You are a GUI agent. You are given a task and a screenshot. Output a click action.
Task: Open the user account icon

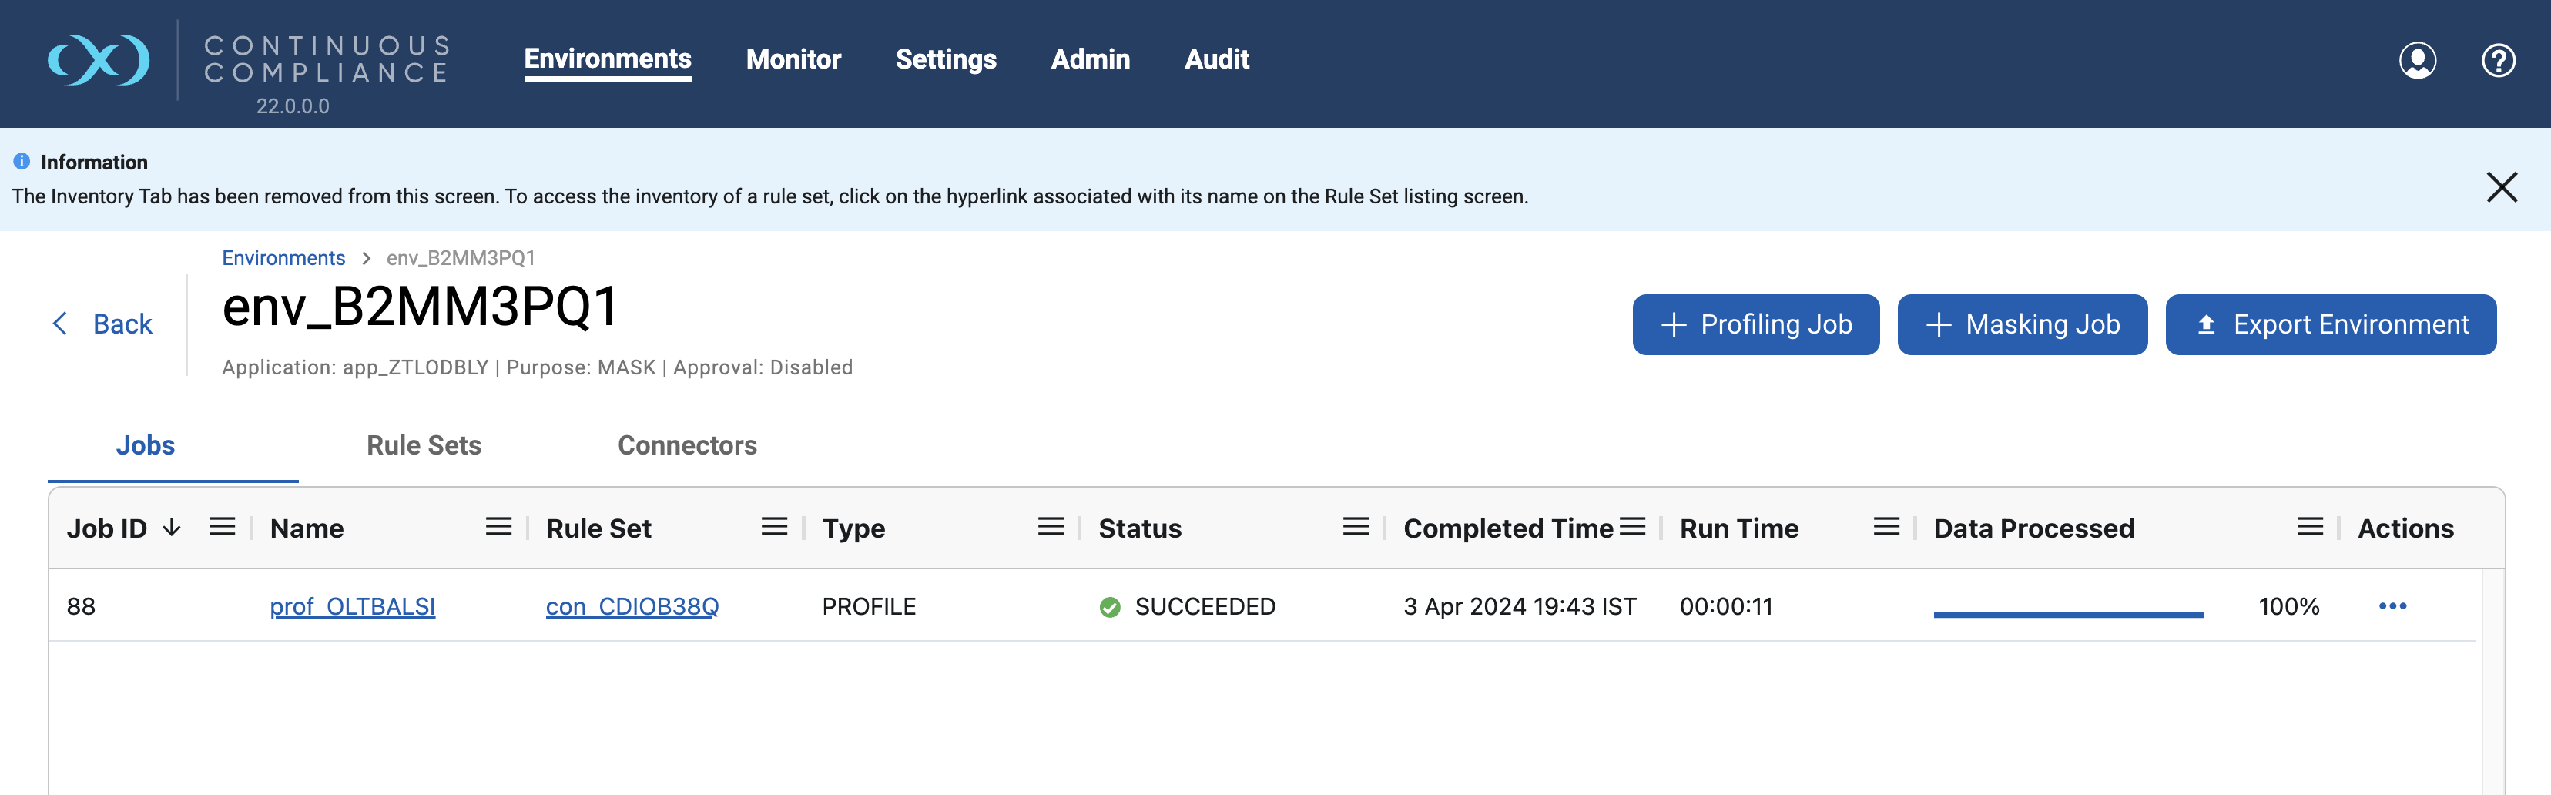(x=2416, y=62)
